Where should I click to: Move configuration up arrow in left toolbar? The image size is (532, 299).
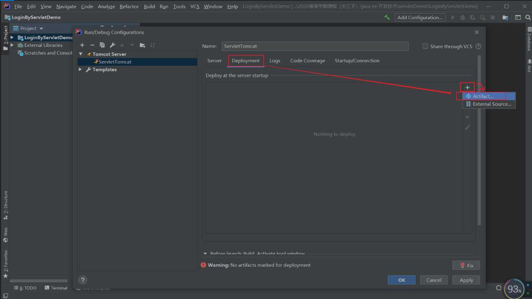[x=122, y=45]
